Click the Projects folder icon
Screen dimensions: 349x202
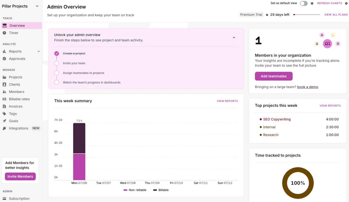click(4, 77)
